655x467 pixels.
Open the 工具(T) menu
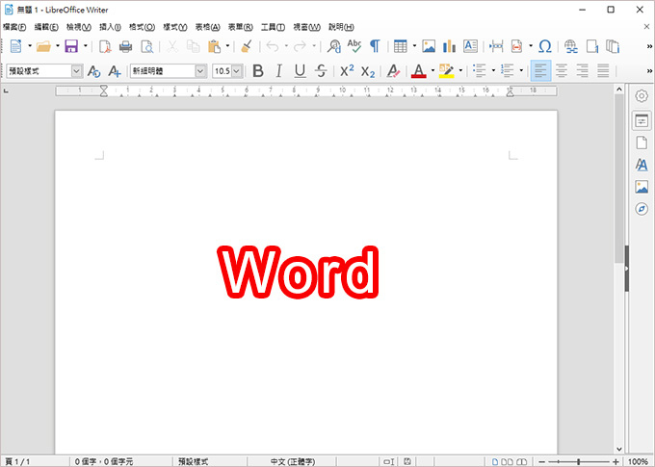coord(273,27)
